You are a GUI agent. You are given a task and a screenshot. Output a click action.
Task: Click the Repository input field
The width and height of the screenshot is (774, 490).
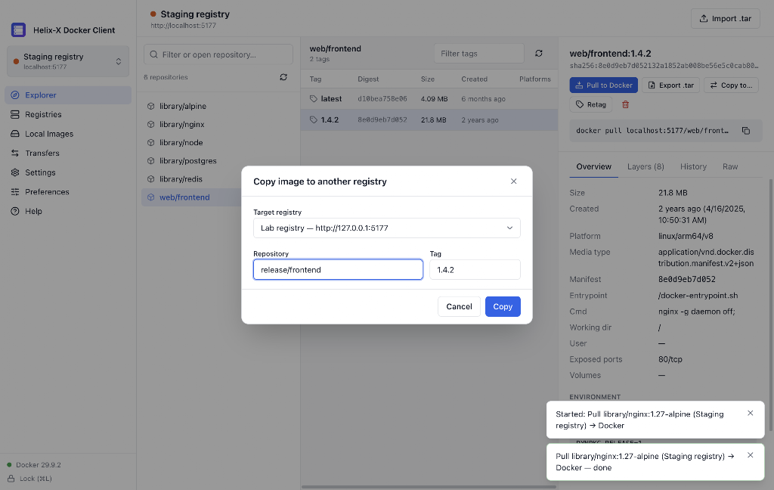(x=338, y=270)
